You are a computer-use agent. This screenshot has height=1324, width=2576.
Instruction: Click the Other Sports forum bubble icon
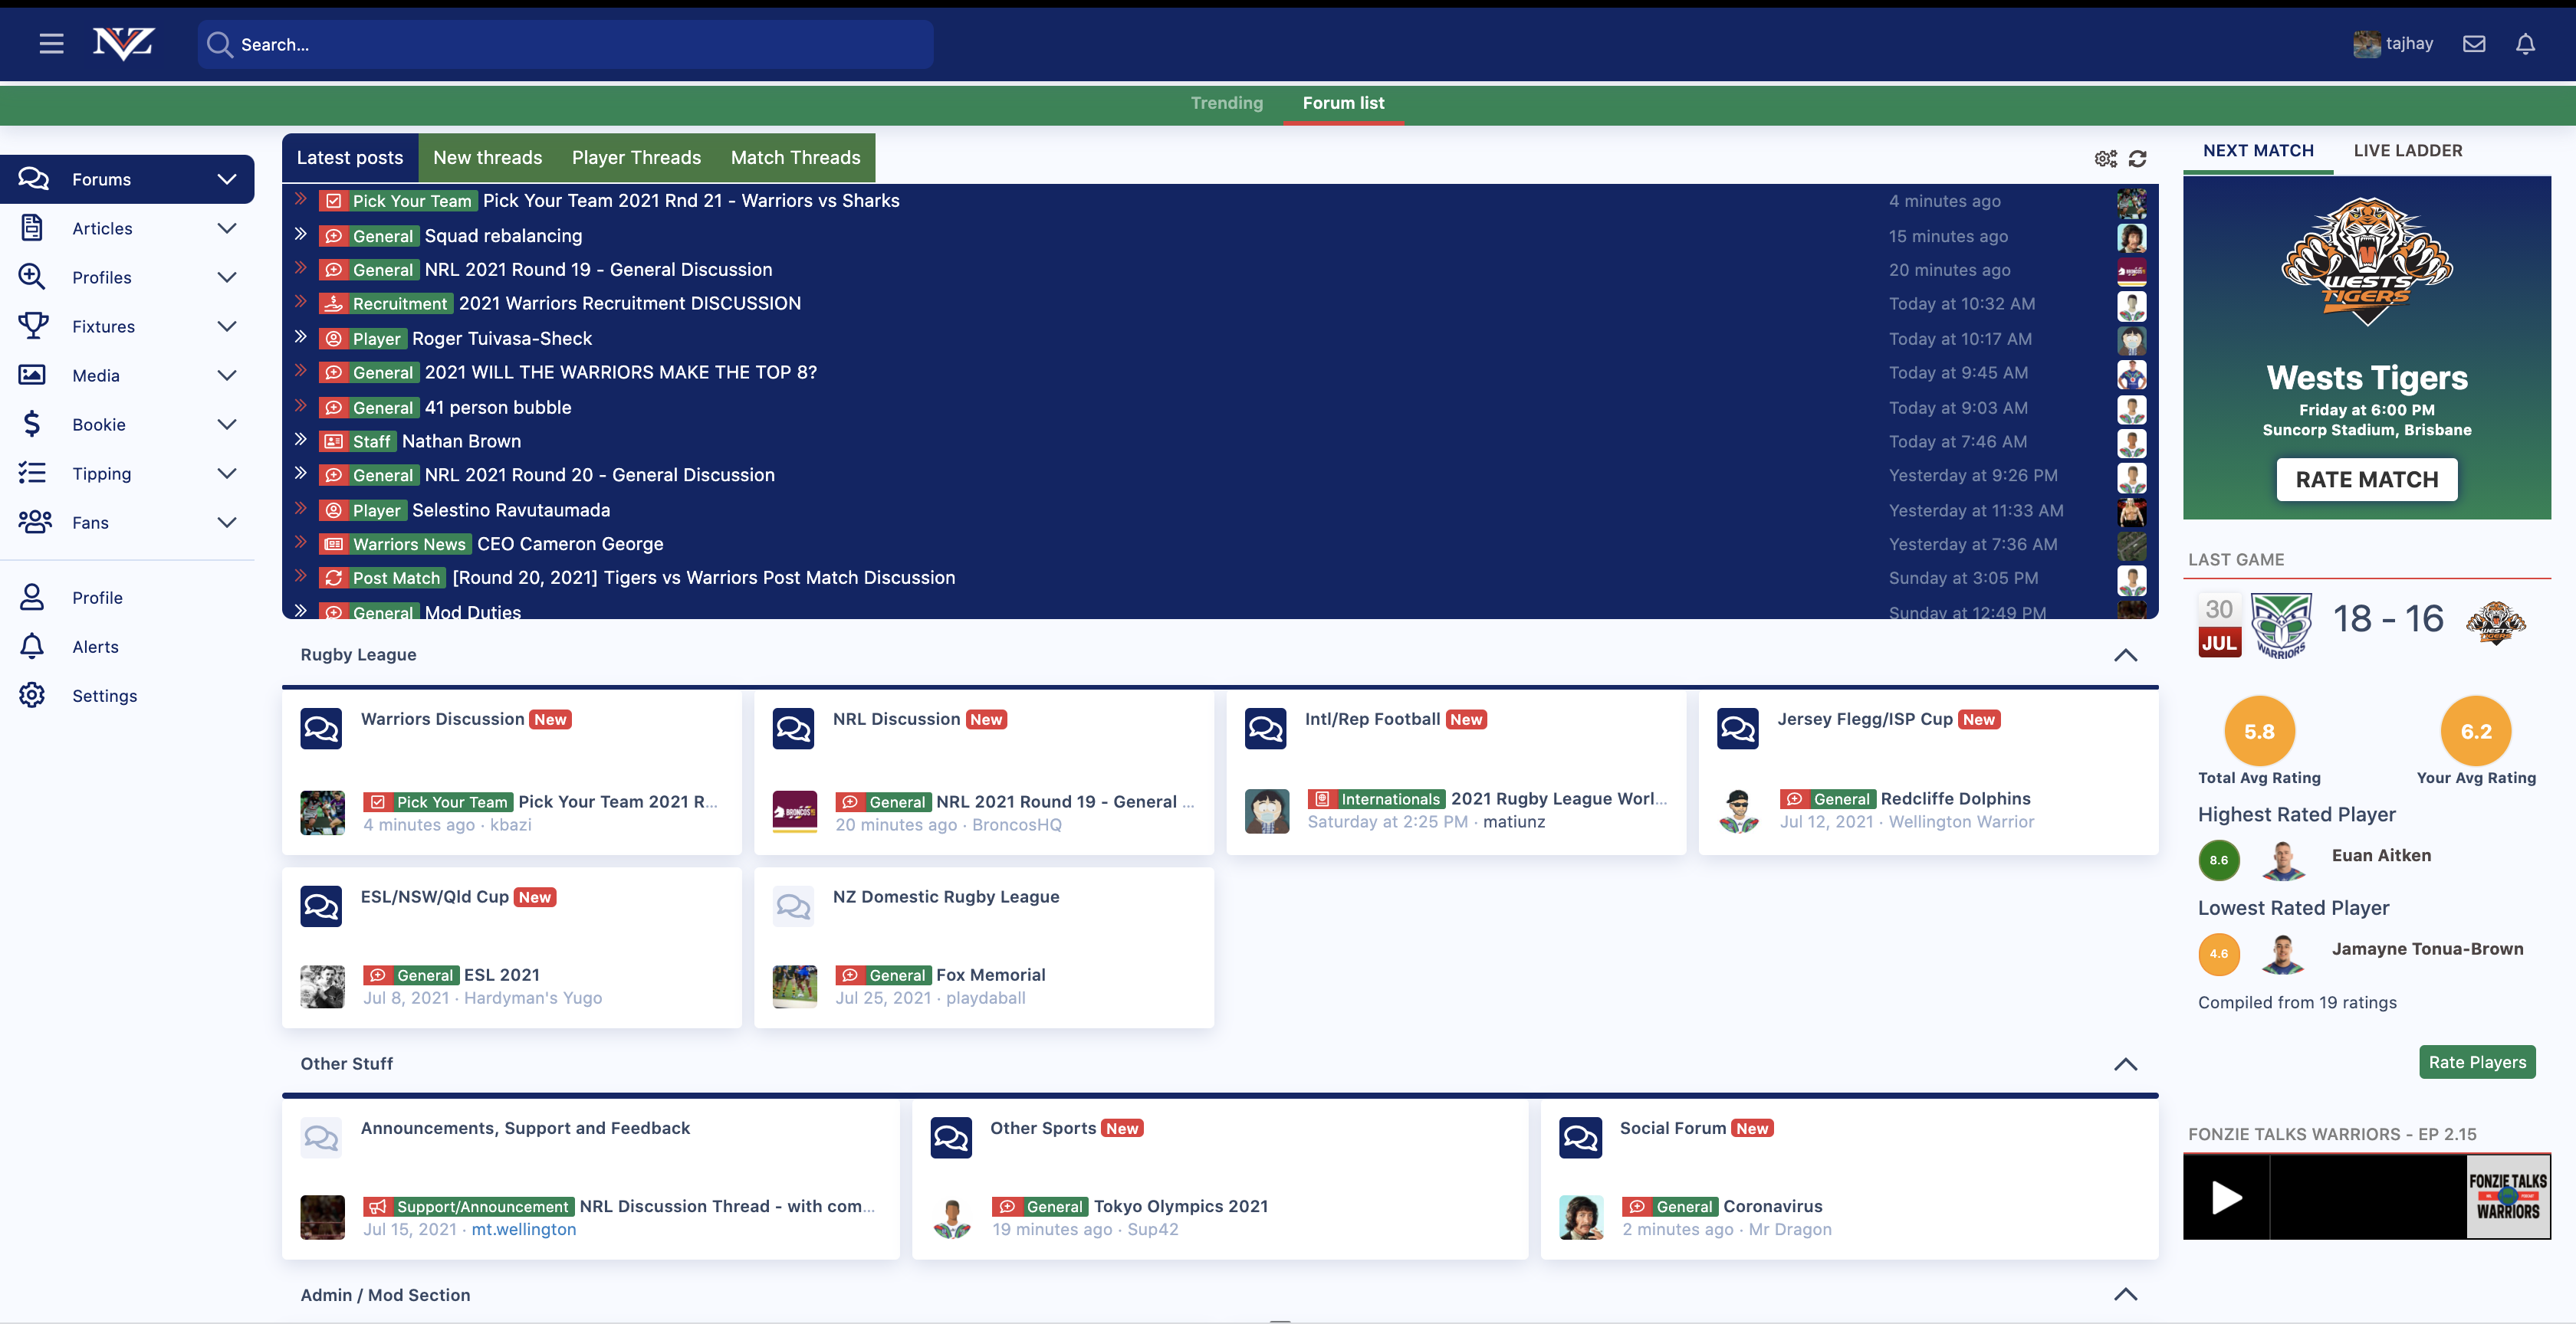(x=950, y=1137)
